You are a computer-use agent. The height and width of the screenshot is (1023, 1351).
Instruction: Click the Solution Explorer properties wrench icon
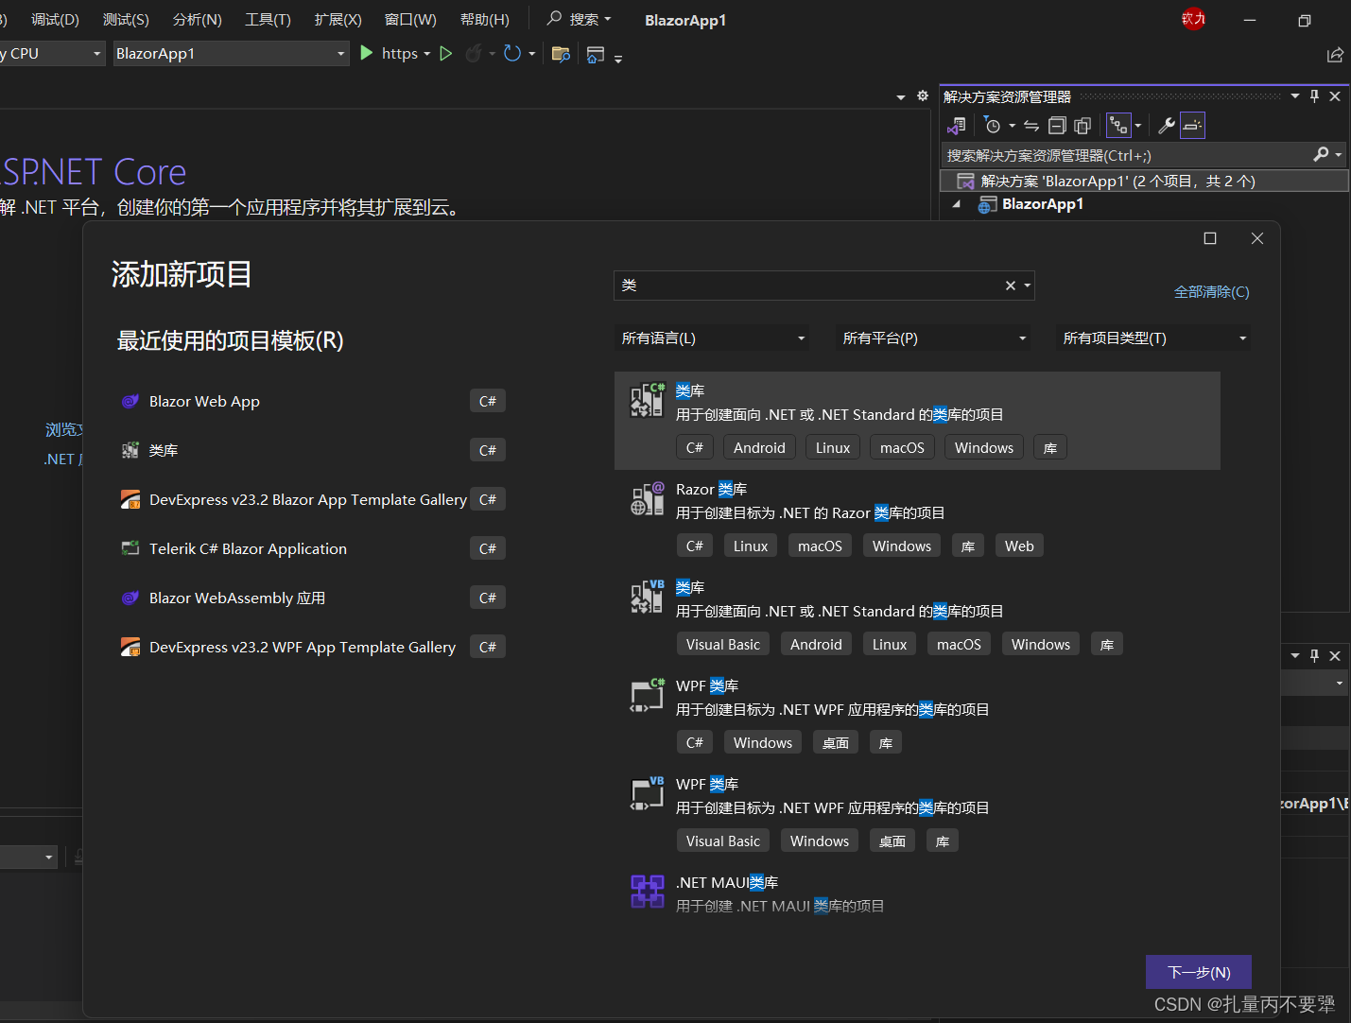(x=1167, y=126)
